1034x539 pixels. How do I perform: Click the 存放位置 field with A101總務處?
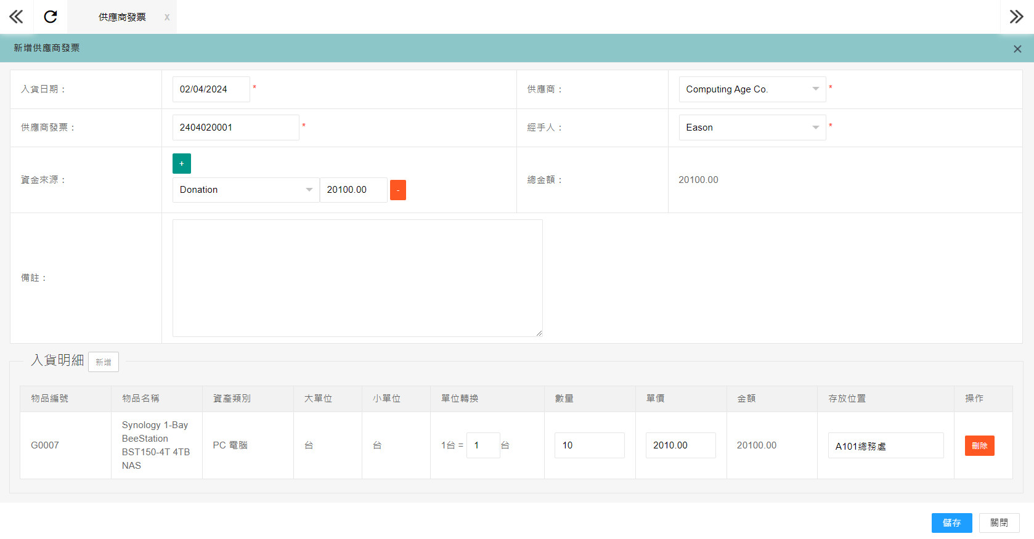coord(885,446)
